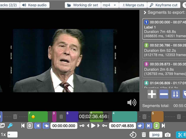Toggle Keep audio setting
This screenshot has width=186, height=139.
pyautogui.click(x=35, y=5)
